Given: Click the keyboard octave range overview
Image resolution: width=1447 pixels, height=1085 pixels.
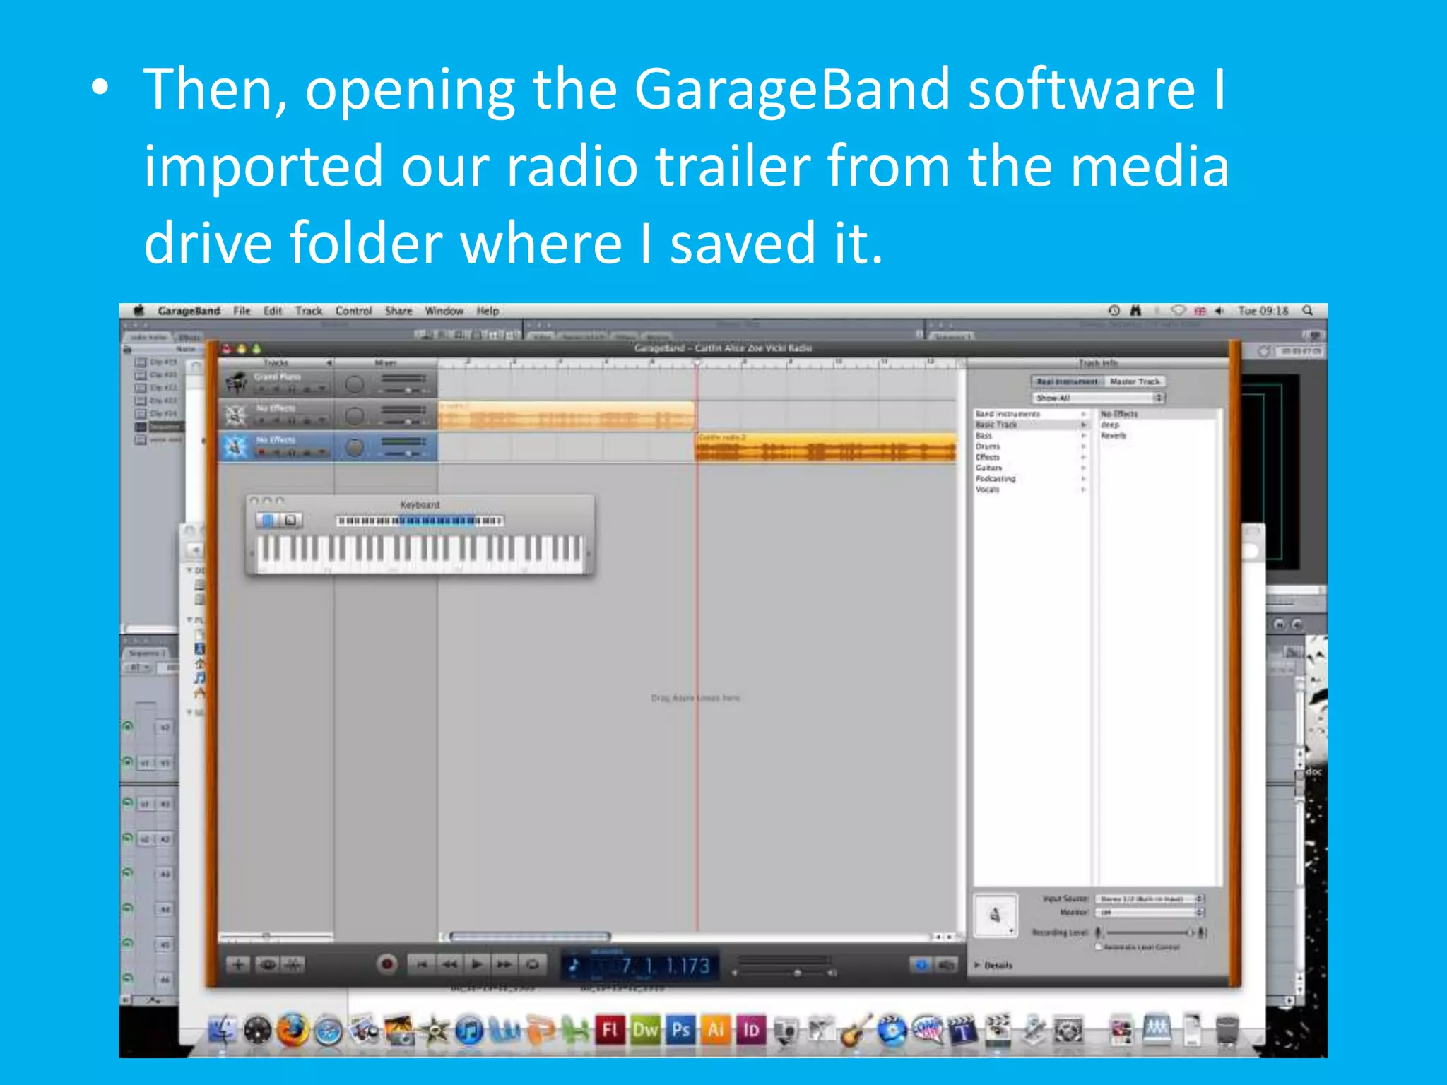Looking at the screenshot, I should [x=420, y=521].
